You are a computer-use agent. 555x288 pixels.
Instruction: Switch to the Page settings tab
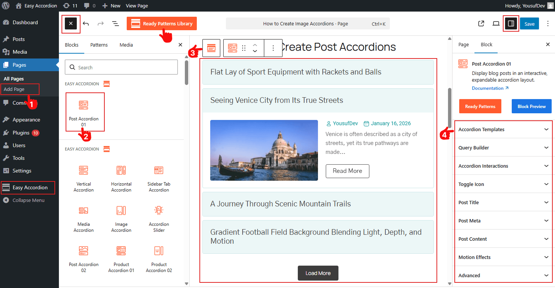click(463, 45)
